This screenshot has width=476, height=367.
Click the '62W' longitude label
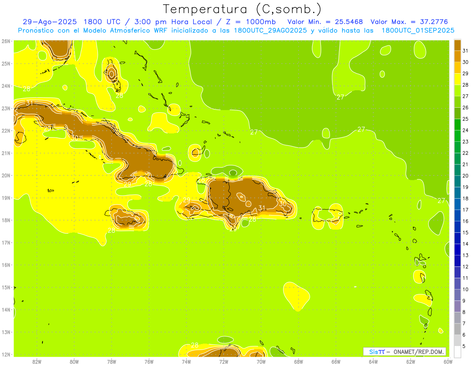tap(411, 361)
